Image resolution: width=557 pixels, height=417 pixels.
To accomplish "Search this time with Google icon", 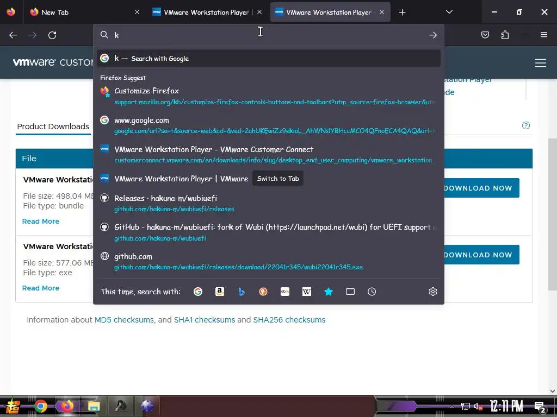I will [x=198, y=292].
